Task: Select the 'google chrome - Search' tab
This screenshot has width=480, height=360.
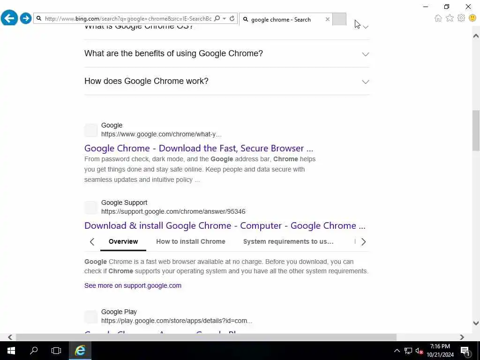Action: point(282,19)
